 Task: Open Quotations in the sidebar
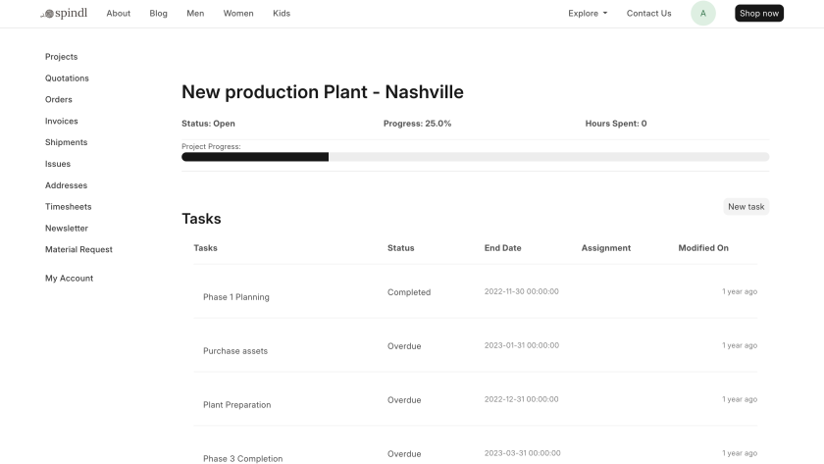pyautogui.click(x=67, y=78)
